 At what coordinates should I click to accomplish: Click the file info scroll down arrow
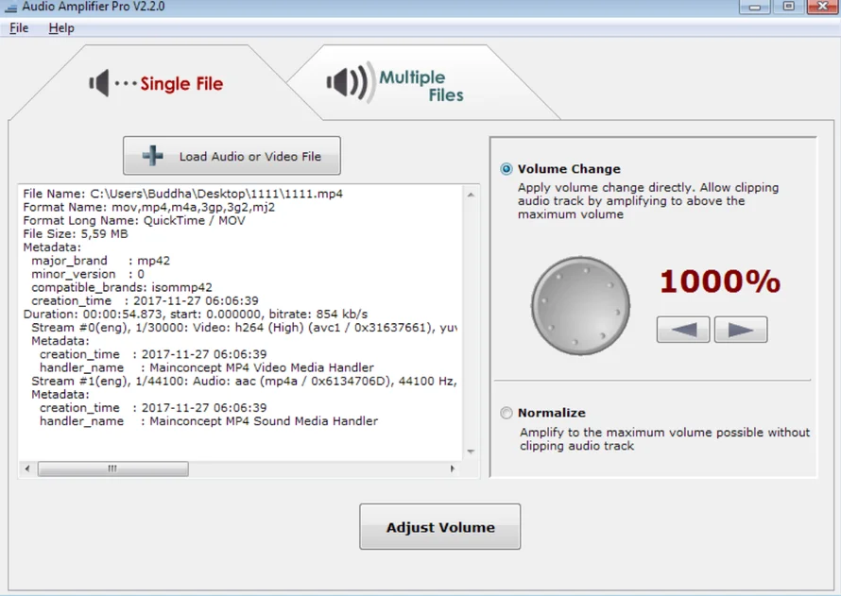[471, 451]
